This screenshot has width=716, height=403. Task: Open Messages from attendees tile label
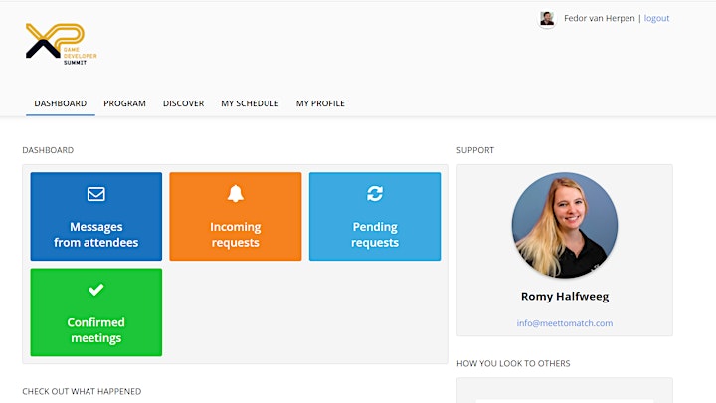tap(95, 235)
